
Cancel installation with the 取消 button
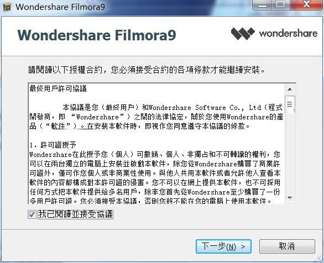[287, 246]
